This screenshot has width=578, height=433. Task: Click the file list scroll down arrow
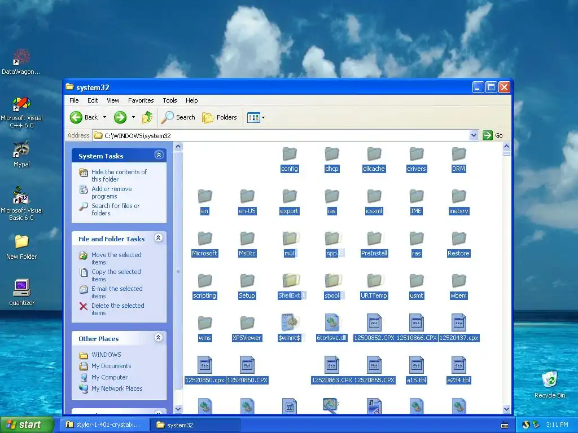[506, 409]
